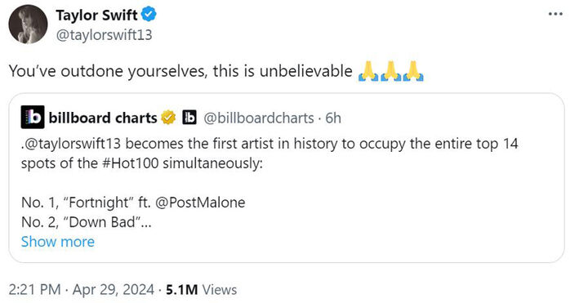Open the @PostMalone mention
Screen dimensions: 570x303
tap(200, 203)
